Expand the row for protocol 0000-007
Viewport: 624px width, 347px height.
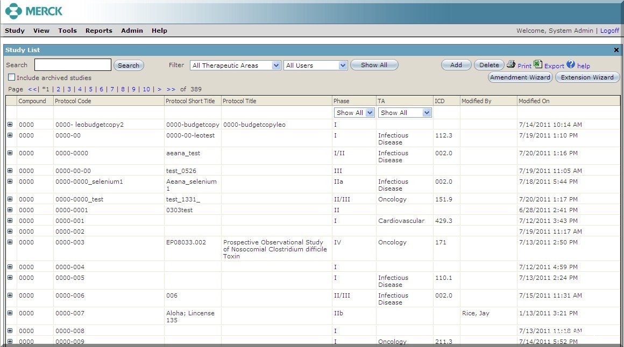(10, 313)
